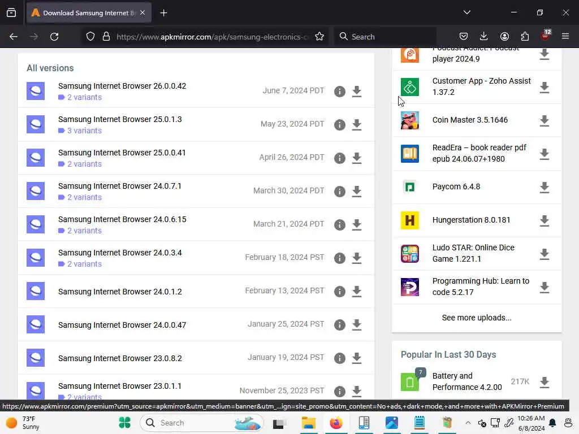List all tabs dropdown arrow
The width and height of the screenshot is (579, 434).
coord(466,12)
